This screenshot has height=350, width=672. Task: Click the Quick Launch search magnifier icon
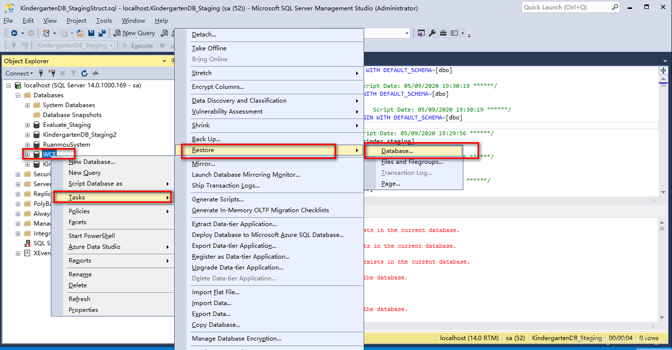(x=615, y=7)
